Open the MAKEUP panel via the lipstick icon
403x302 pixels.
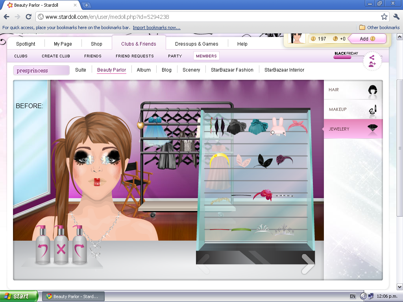pos(372,109)
